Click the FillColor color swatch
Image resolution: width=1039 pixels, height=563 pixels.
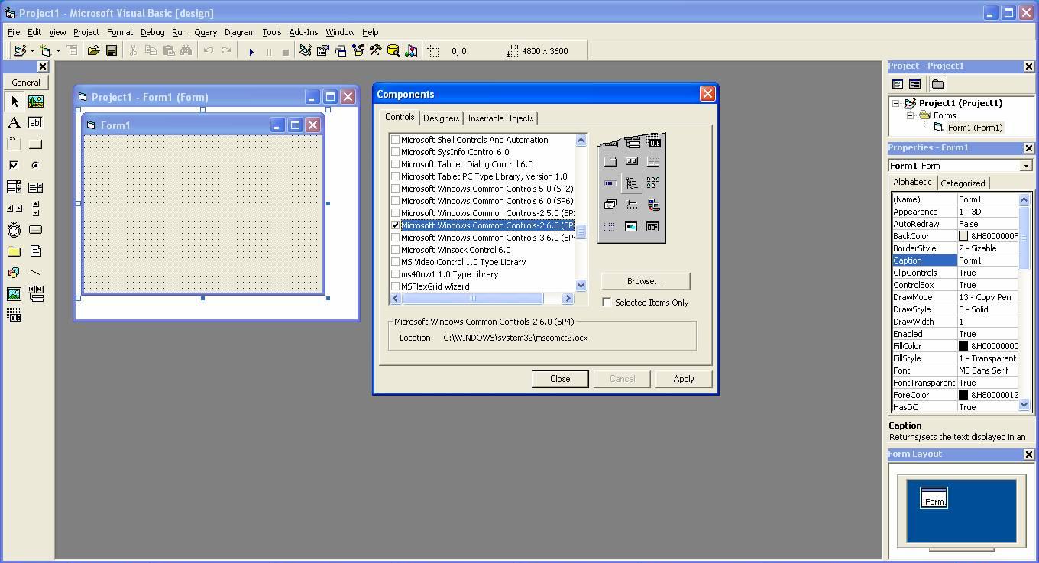click(x=963, y=346)
